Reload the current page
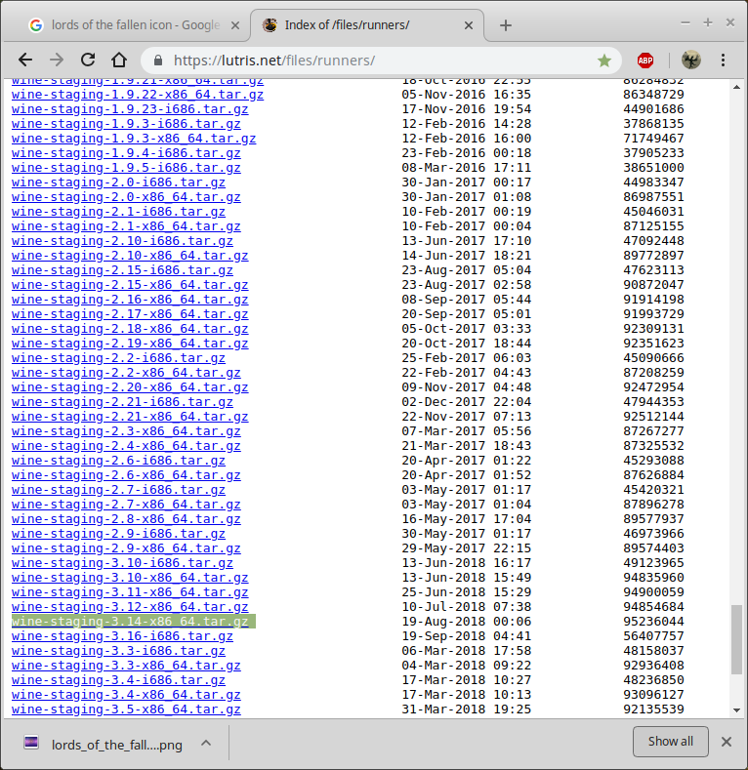 (88, 60)
